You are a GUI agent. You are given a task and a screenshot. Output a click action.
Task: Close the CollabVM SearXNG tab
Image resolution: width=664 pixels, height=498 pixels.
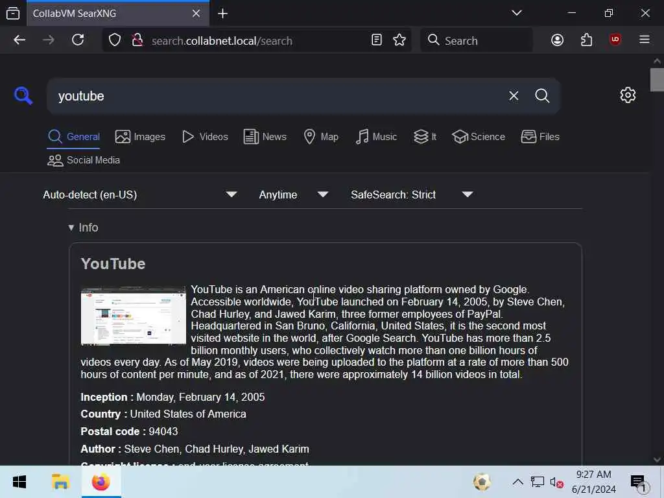(x=196, y=14)
